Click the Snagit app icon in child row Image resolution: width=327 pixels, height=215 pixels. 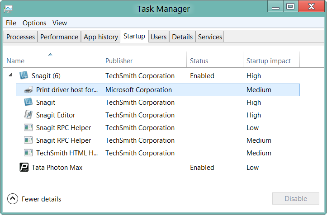[28, 103]
